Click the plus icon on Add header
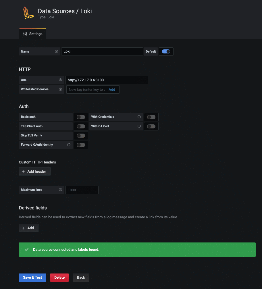The height and width of the screenshot is (289, 262). (23, 171)
